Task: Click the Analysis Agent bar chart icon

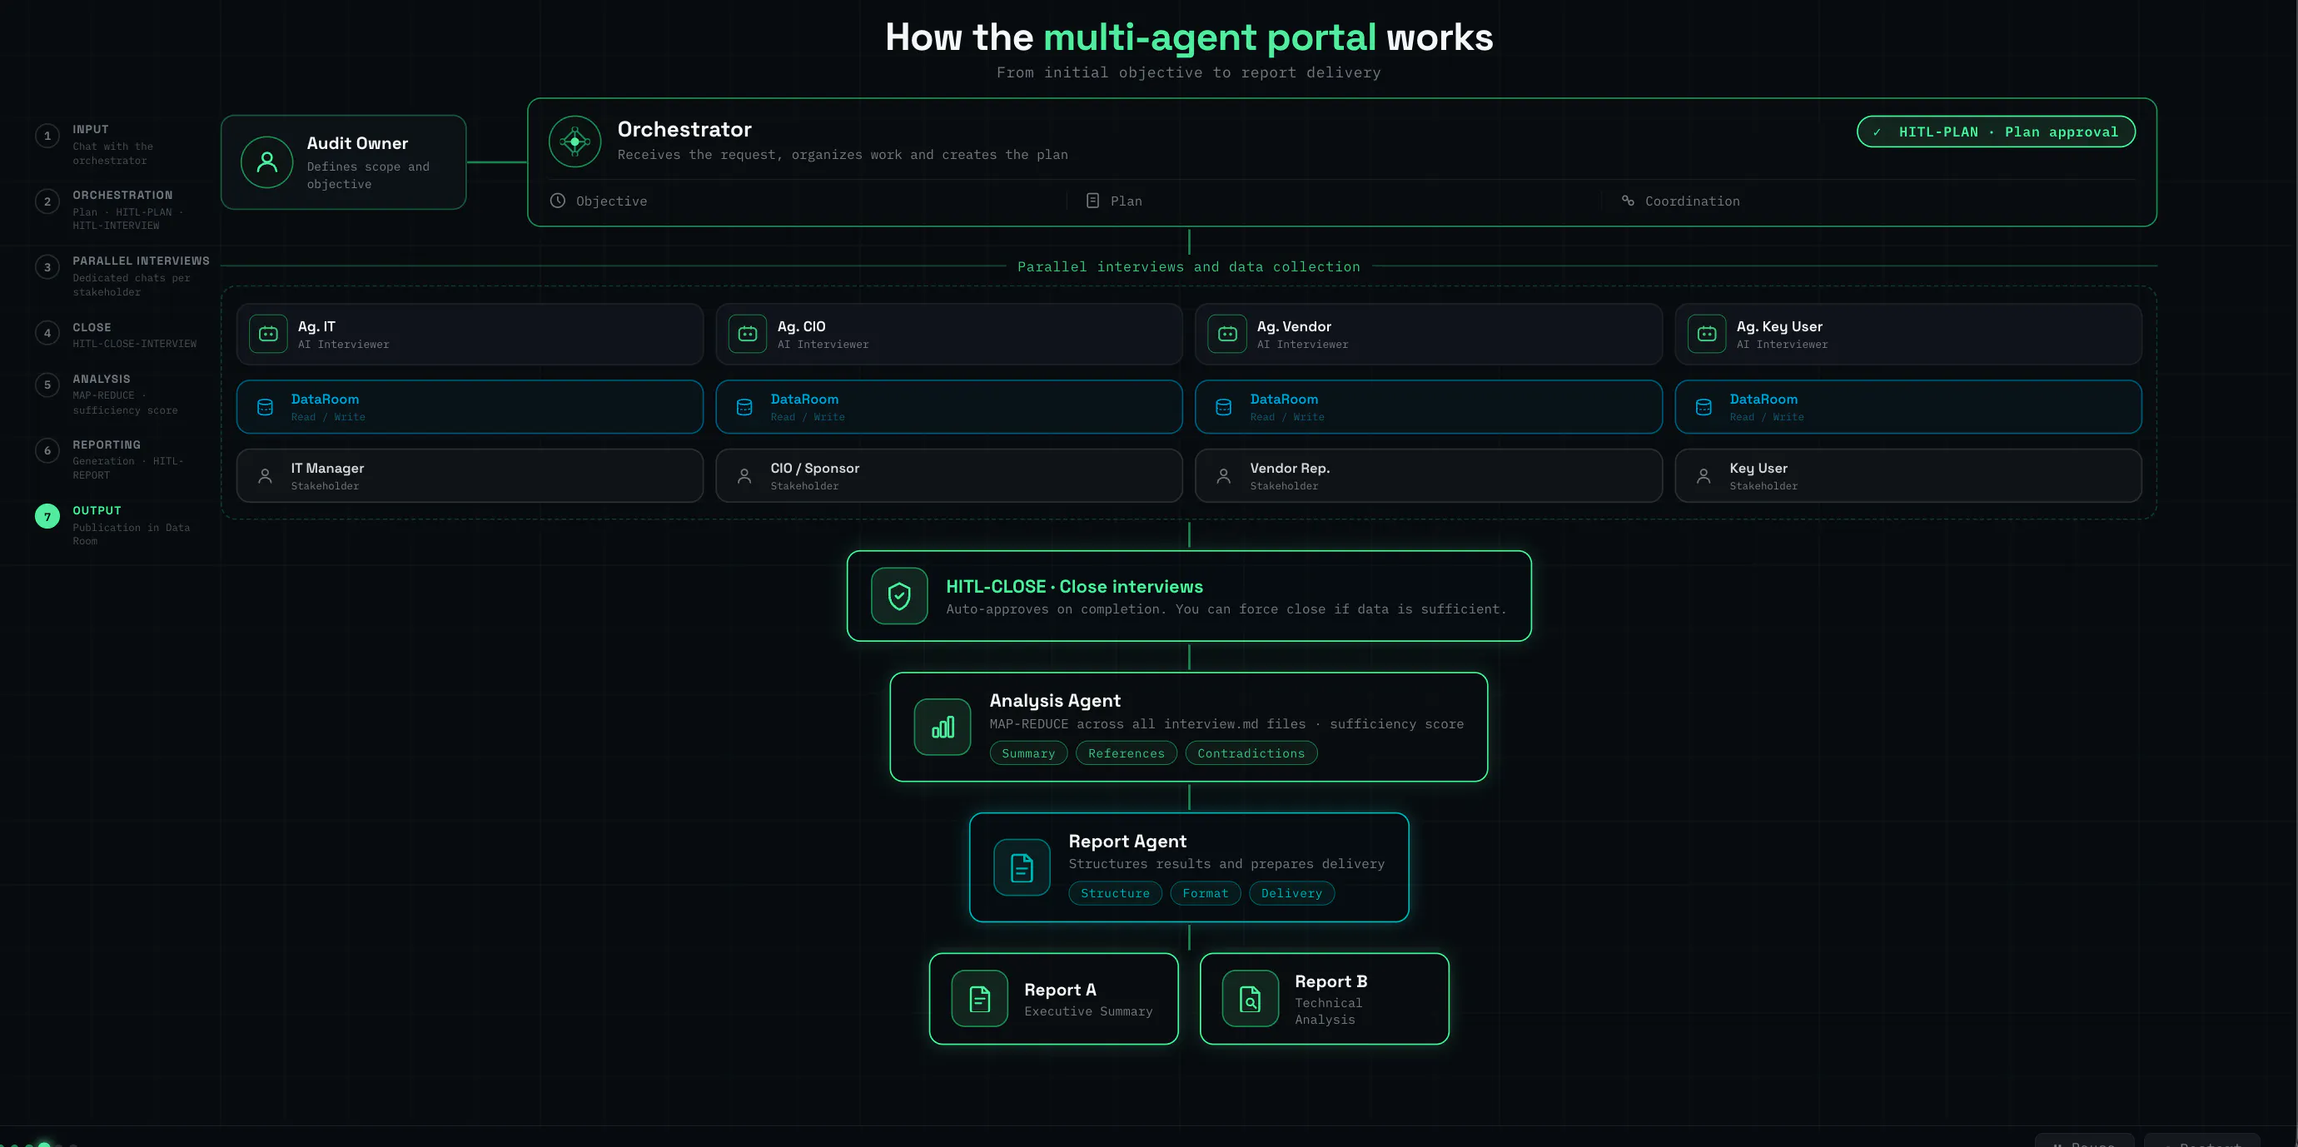Action: point(942,727)
